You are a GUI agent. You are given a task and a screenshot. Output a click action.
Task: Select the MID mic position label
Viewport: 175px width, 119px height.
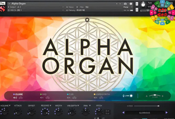(x=44, y=94)
